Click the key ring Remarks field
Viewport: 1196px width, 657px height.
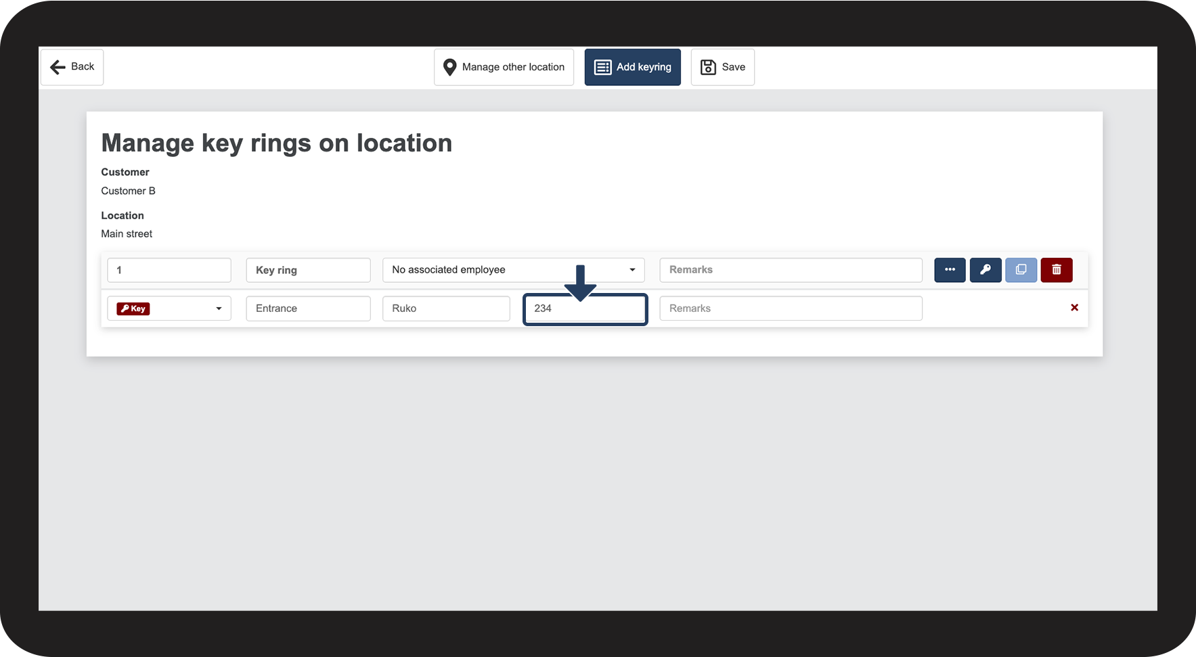pos(791,270)
